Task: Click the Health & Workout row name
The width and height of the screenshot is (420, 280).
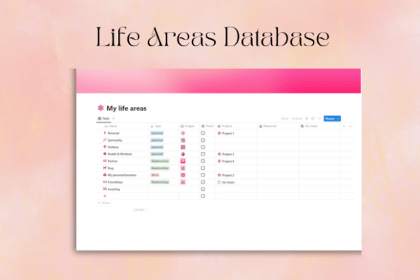Action: tap(119, 154)
